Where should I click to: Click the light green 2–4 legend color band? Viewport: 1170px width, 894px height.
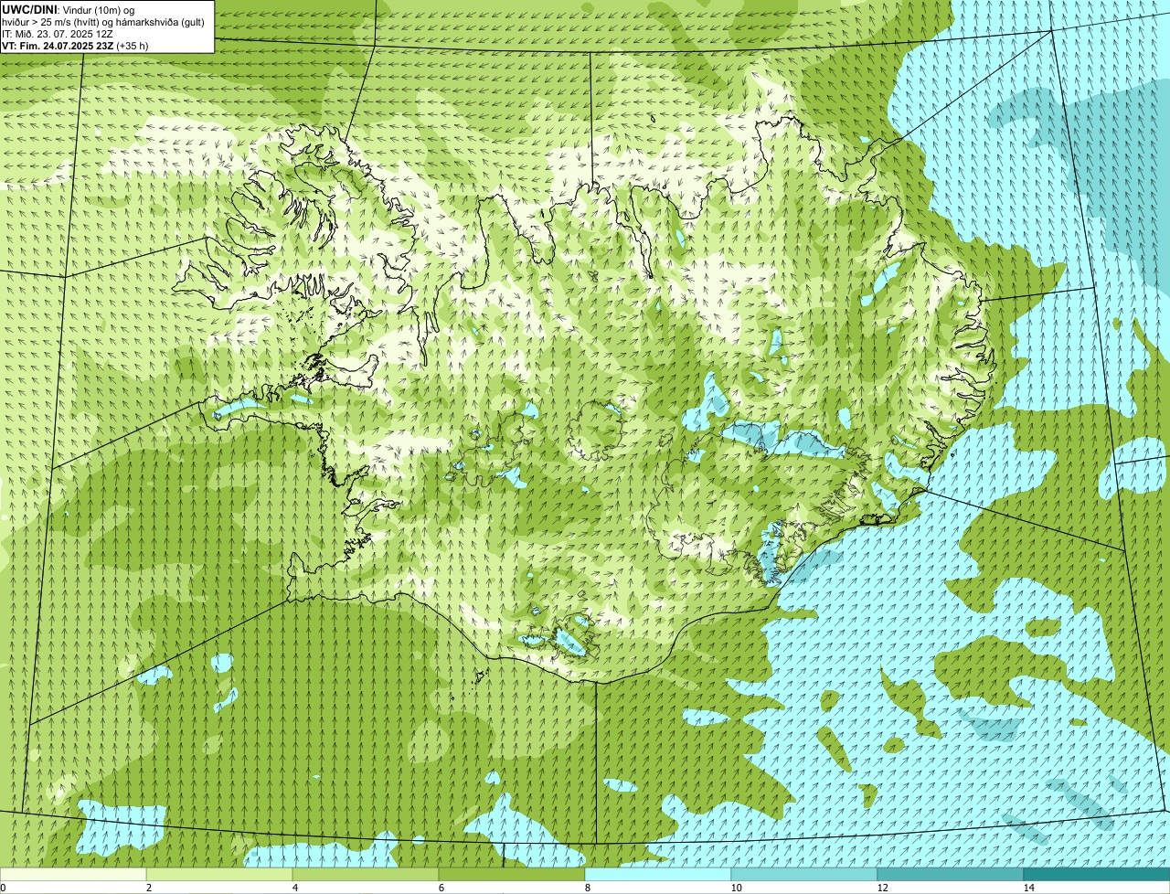(219, 875)
